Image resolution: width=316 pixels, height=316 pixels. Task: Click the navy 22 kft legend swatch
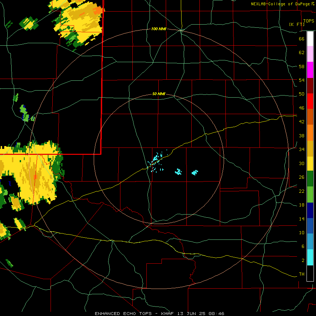tap(310, 210)
